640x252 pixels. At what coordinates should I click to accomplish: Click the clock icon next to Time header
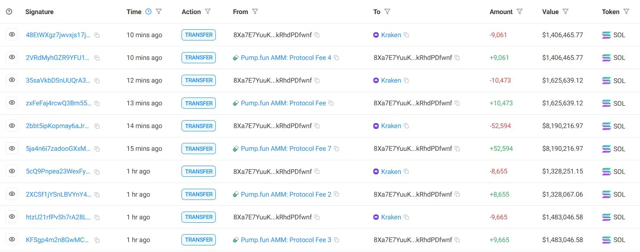[148, 12]
